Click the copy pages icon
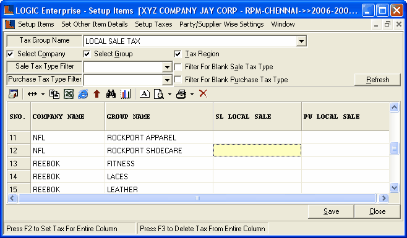The image size is (407, 238). point(54,94)
